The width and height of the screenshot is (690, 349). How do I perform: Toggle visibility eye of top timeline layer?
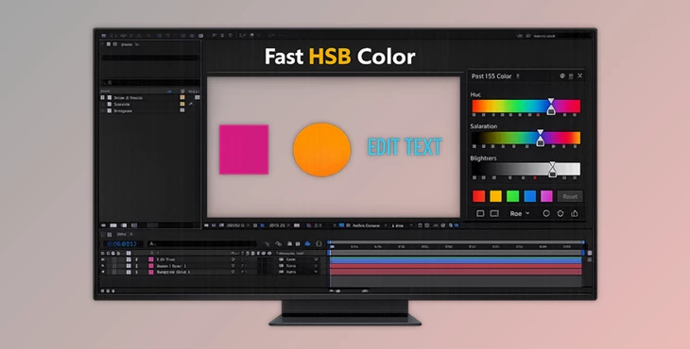click(103, 259)
